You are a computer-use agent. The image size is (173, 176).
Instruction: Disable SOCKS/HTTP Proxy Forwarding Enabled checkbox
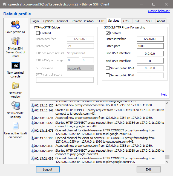[x=108, y=33]
